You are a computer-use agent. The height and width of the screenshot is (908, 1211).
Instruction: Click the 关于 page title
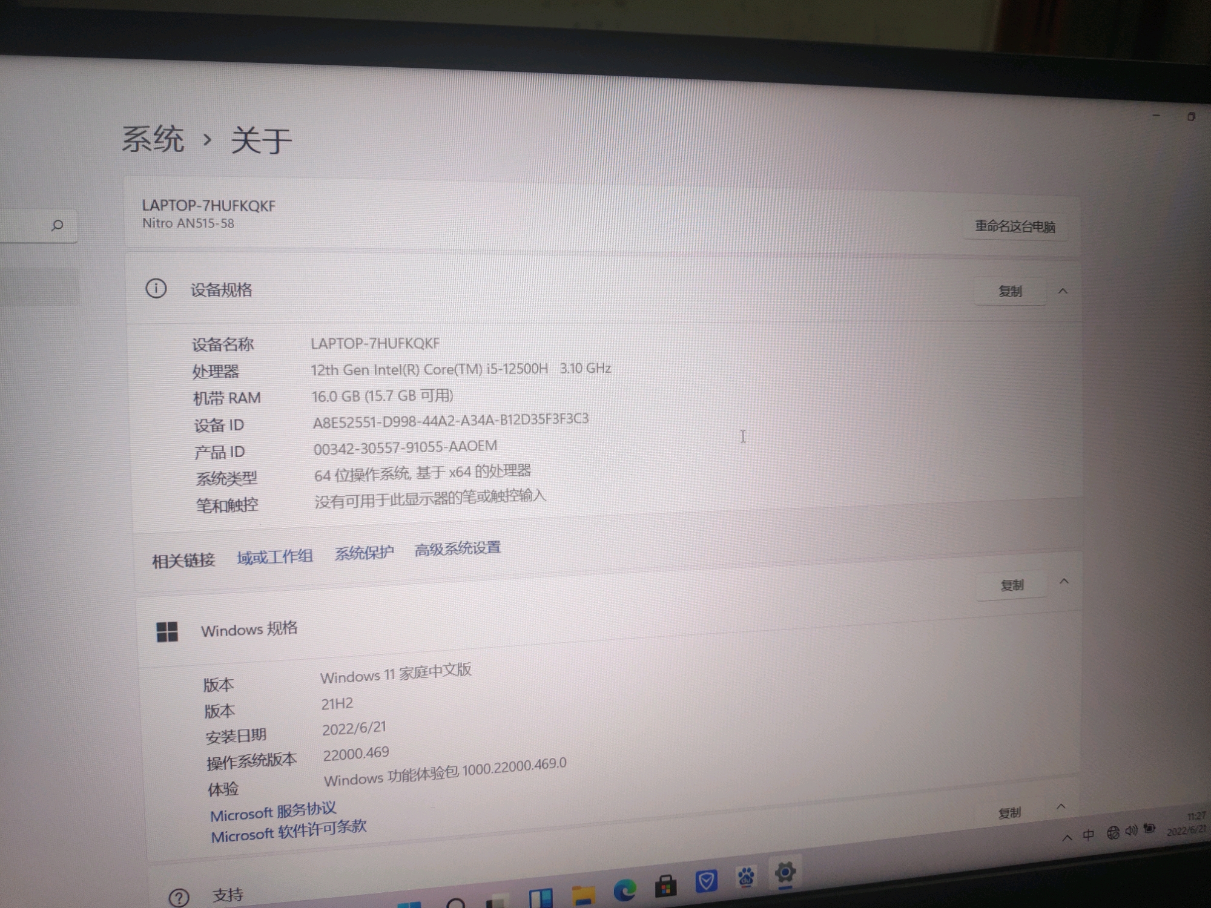pos(262,140)
